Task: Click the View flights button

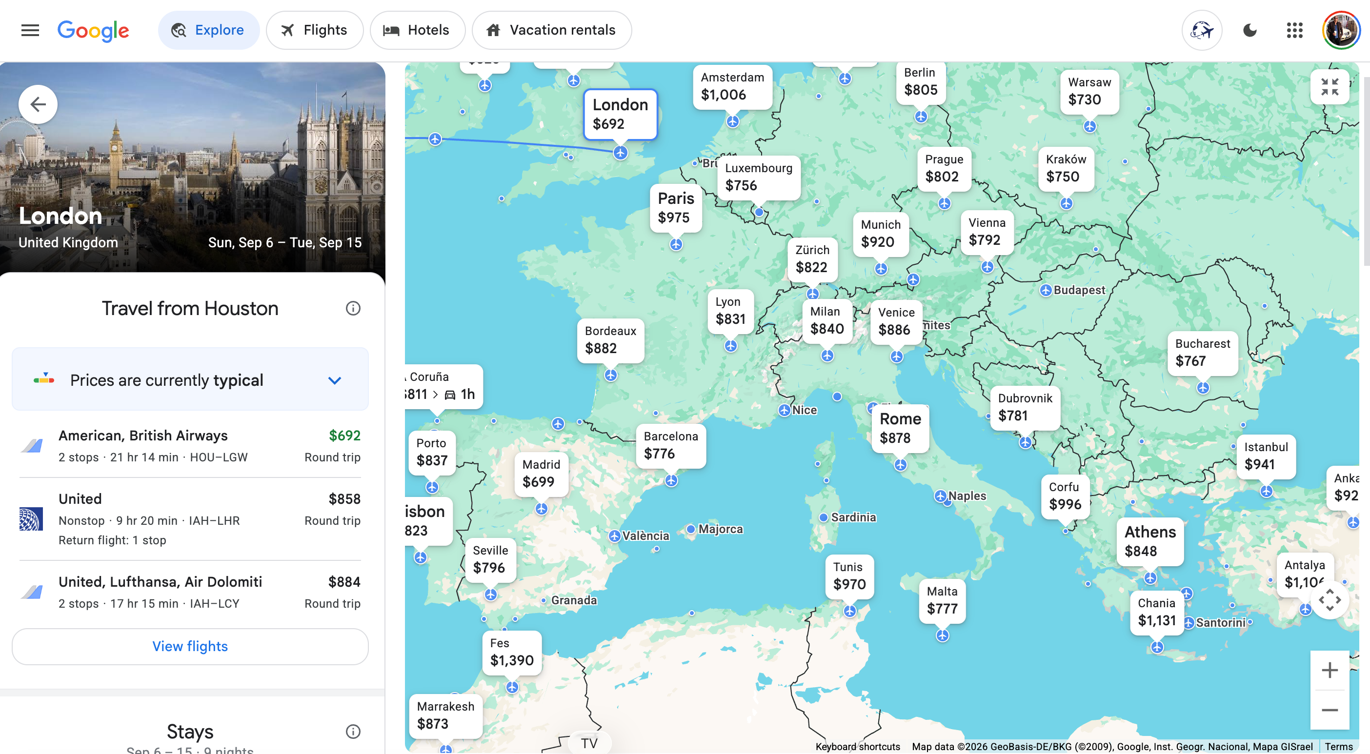Action: click(x=190, y=646)
